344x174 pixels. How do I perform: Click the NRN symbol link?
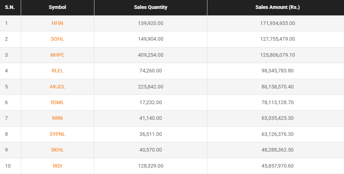pos(57,118)
